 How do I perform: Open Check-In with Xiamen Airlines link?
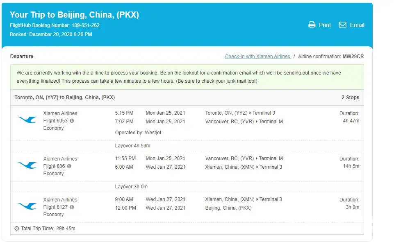point(257,57)
